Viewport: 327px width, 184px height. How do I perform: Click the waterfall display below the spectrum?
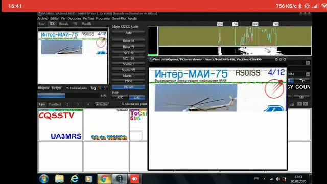(235, 51)
